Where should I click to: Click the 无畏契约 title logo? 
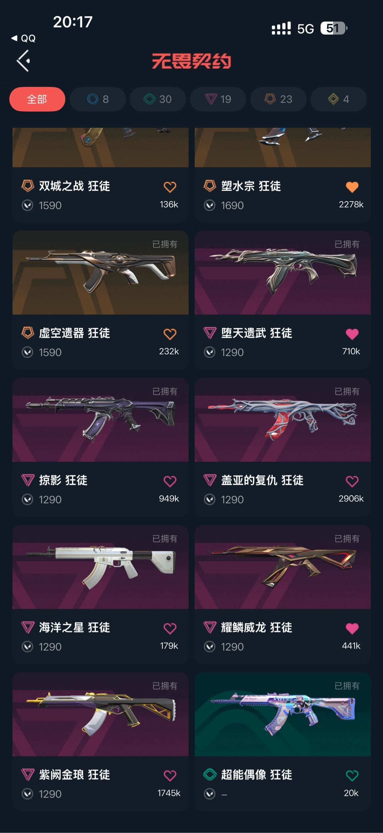coord(191,61)
